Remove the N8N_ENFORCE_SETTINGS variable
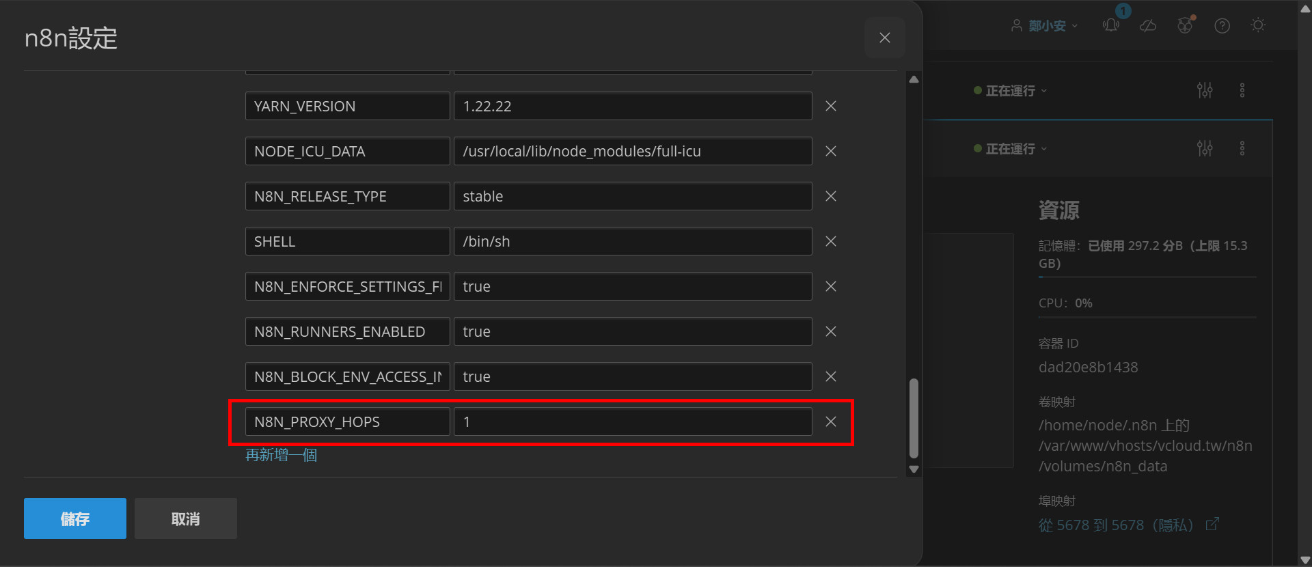Screen dimensions: 1312x567 coord(831,286)
